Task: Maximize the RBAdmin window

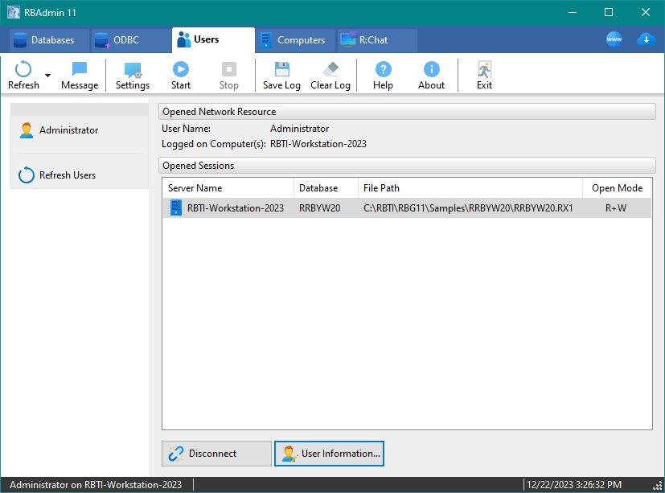Action: click(609, 12)
